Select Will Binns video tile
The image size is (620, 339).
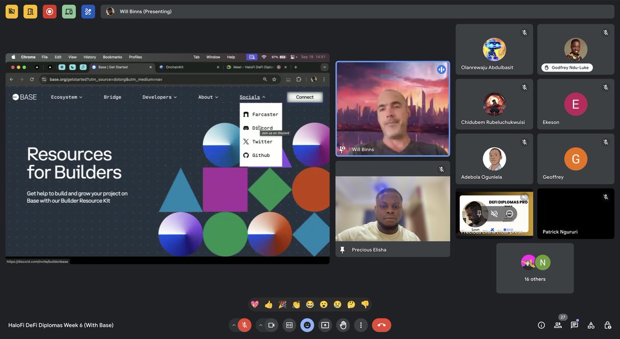(x=393, y=109)
